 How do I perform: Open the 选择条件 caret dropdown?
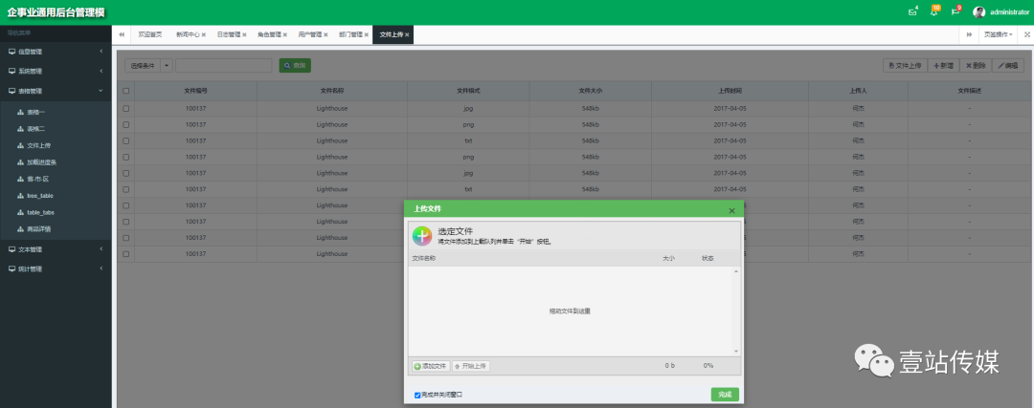coord(167,65)
